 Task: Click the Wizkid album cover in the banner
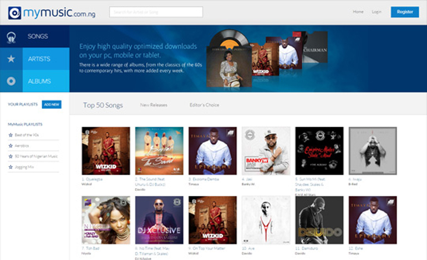(266, 59)
